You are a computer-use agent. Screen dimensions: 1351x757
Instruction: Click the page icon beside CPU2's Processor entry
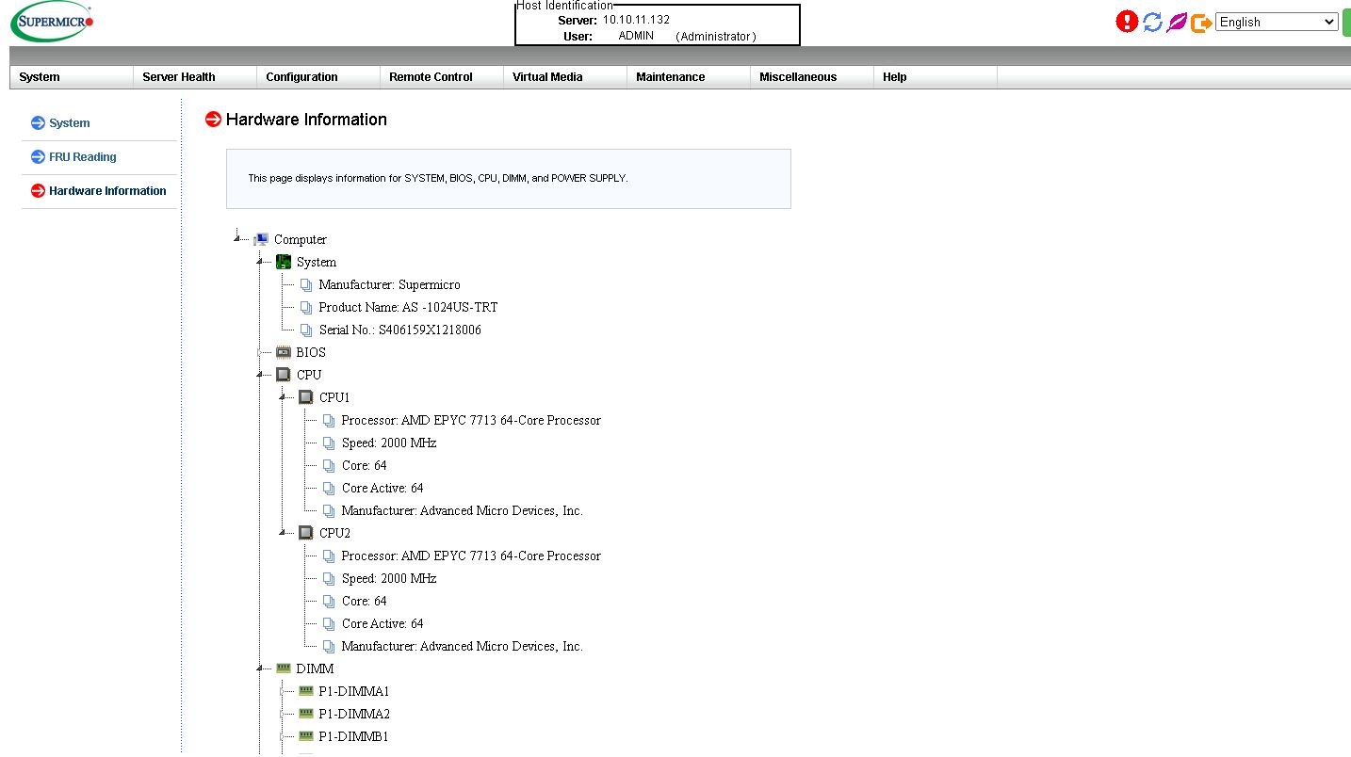coord(329,556)
